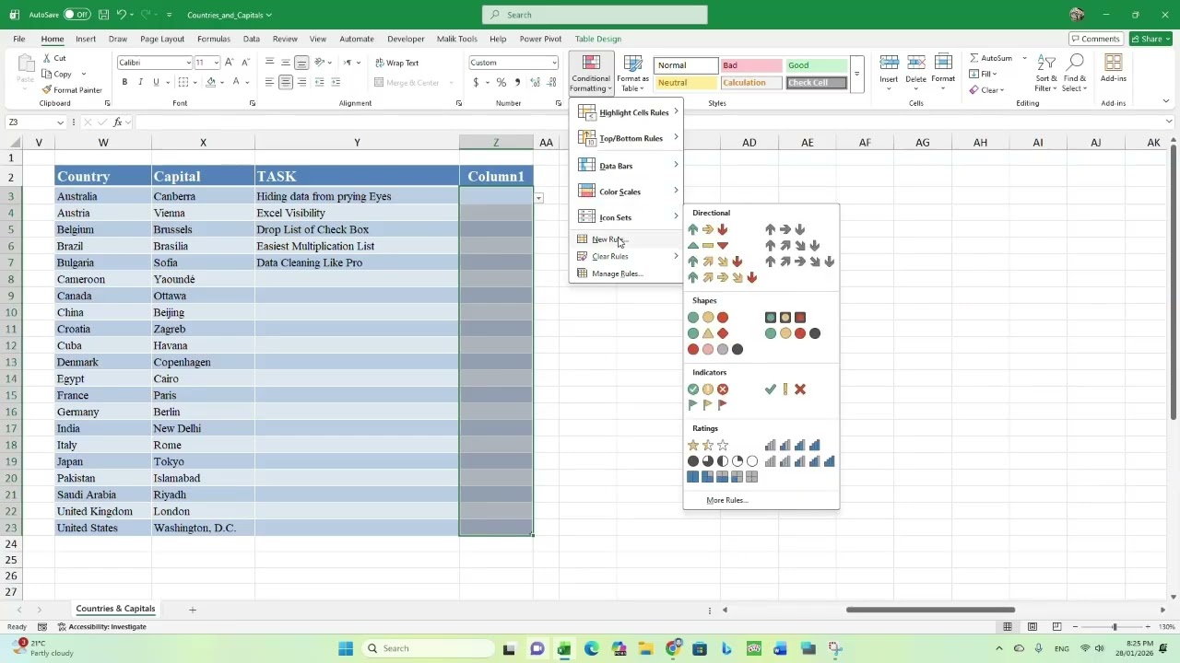Choose the 5 Arrows (Colored) icon set
This screenshot has width=1180, height=663.
pyautogui.click(x=722, y=278)
